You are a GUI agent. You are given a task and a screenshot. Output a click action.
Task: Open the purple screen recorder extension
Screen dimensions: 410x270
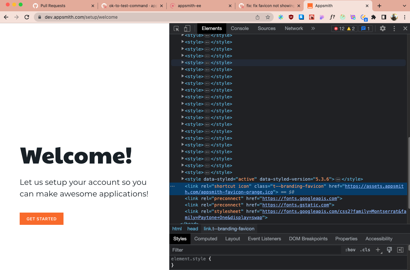pos(353,17)
